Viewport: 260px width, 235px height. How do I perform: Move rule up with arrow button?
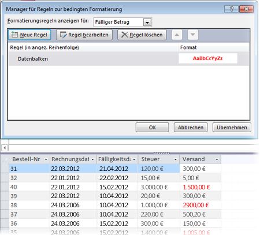177,35
